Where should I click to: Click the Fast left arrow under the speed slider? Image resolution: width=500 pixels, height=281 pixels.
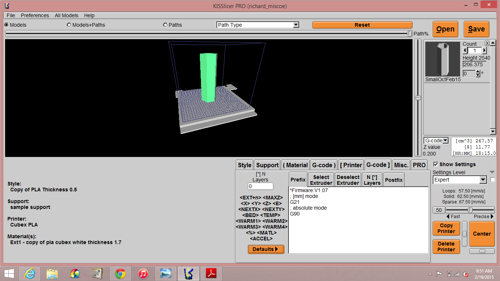point(448,217)
